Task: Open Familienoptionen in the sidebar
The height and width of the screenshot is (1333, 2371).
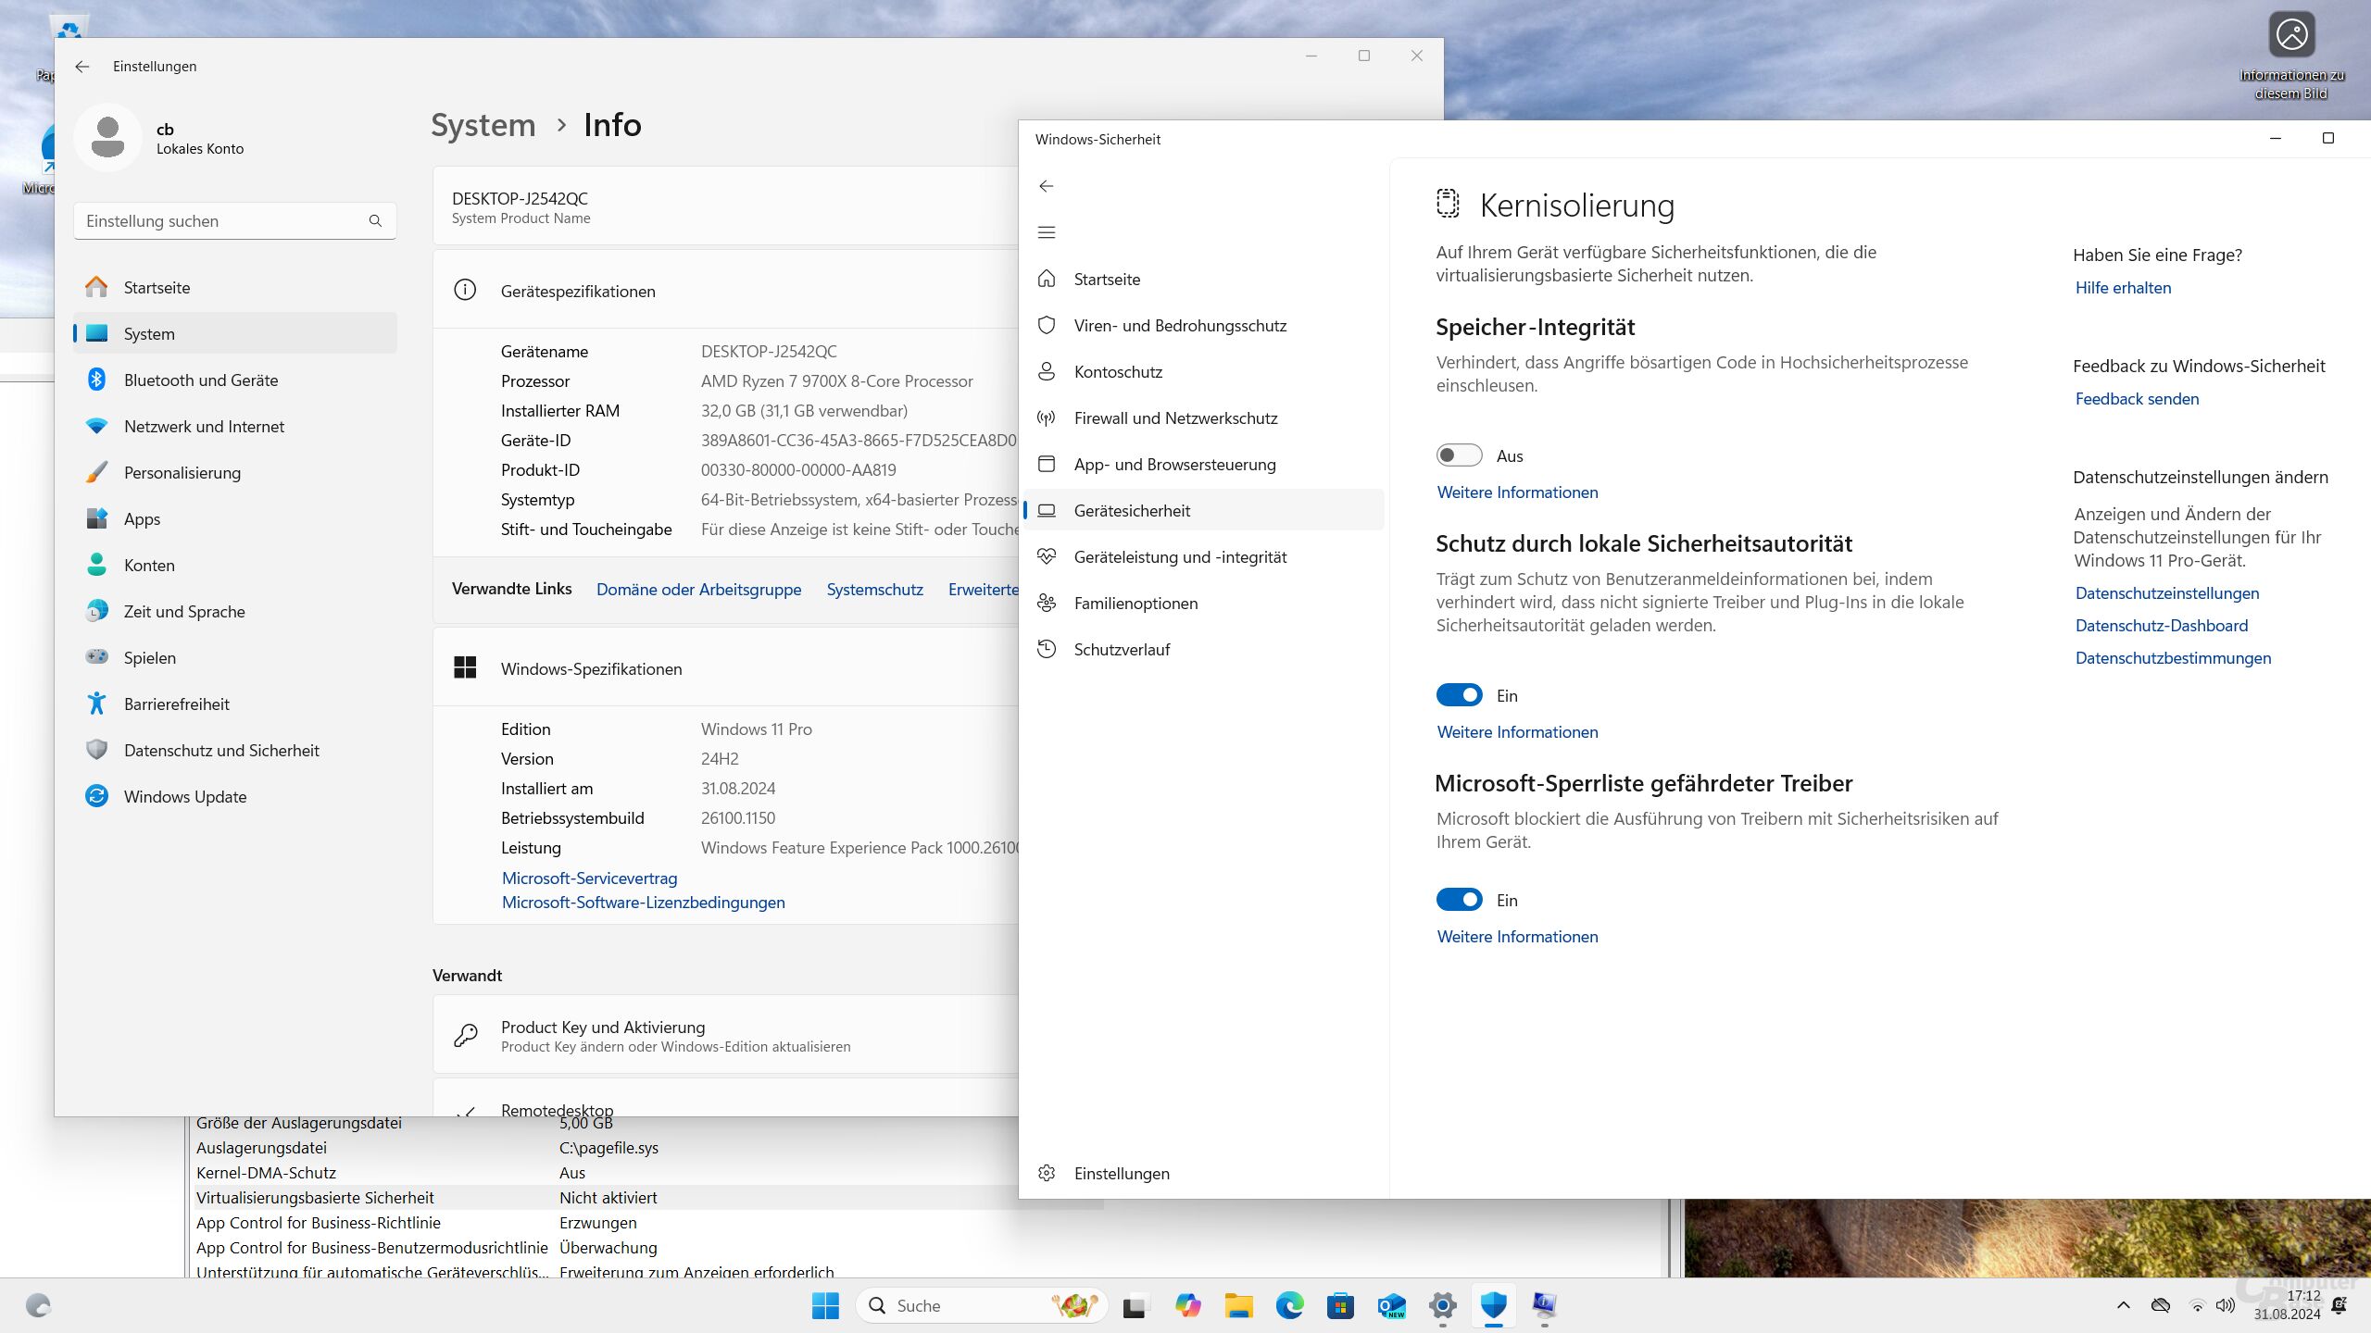Action: tap(1135, 604)
